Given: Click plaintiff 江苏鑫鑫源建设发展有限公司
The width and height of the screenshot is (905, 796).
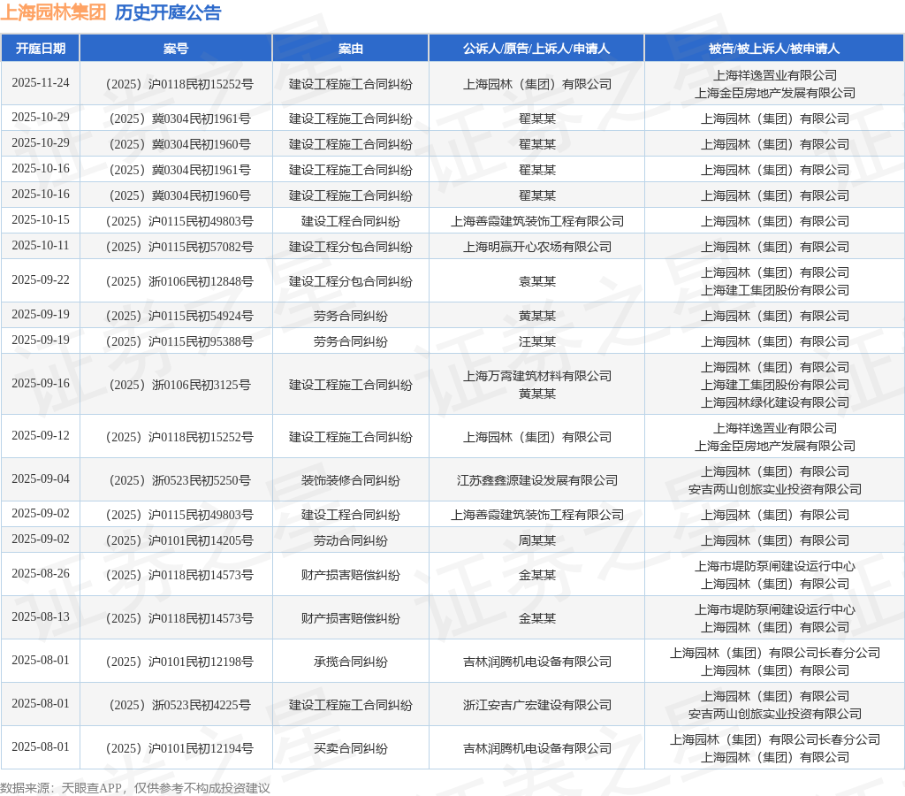Looking at the screenshot, I should [x=536, y=480].
